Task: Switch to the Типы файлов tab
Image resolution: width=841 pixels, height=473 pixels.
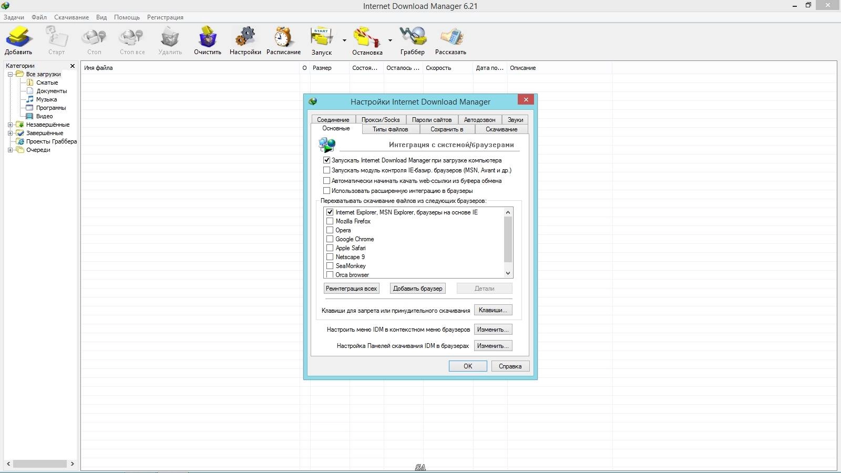Action: [x=391, y=129]
